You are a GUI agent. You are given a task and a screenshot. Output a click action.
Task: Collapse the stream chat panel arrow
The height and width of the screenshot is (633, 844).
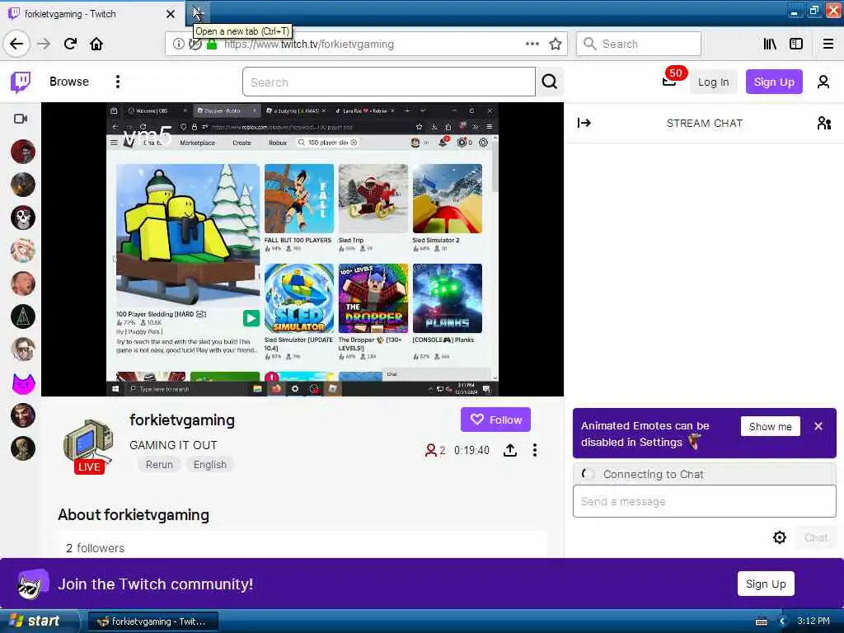tap(584, 124)
